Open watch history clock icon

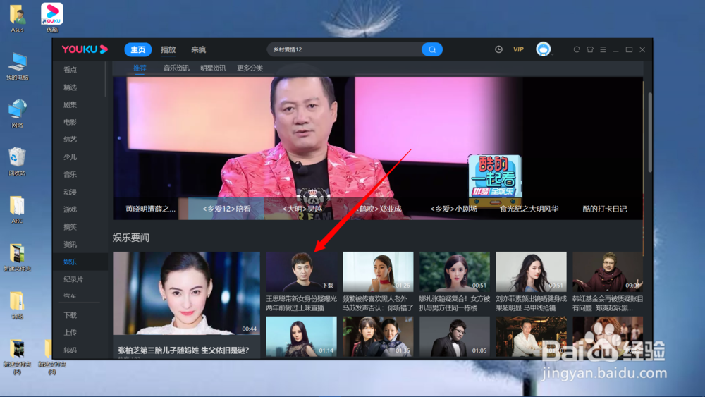click(498, 49)
